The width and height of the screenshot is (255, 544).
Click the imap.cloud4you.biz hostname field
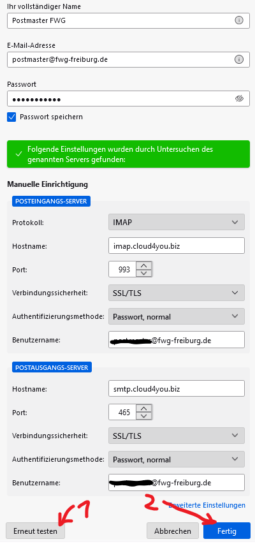[176, 246]
